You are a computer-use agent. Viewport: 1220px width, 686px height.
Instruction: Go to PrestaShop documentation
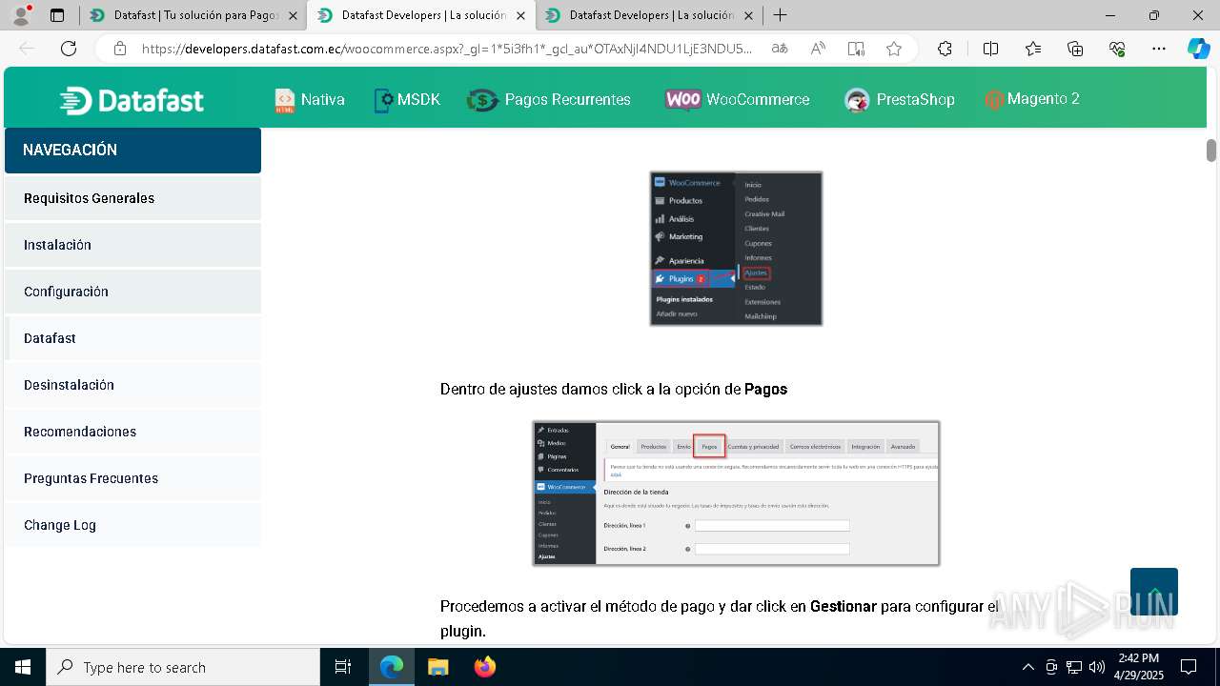[915, 99]
